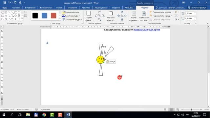Open Обтікання текстом wrap dropdown
Screen dimensions: 210x118
coord(144,16)
